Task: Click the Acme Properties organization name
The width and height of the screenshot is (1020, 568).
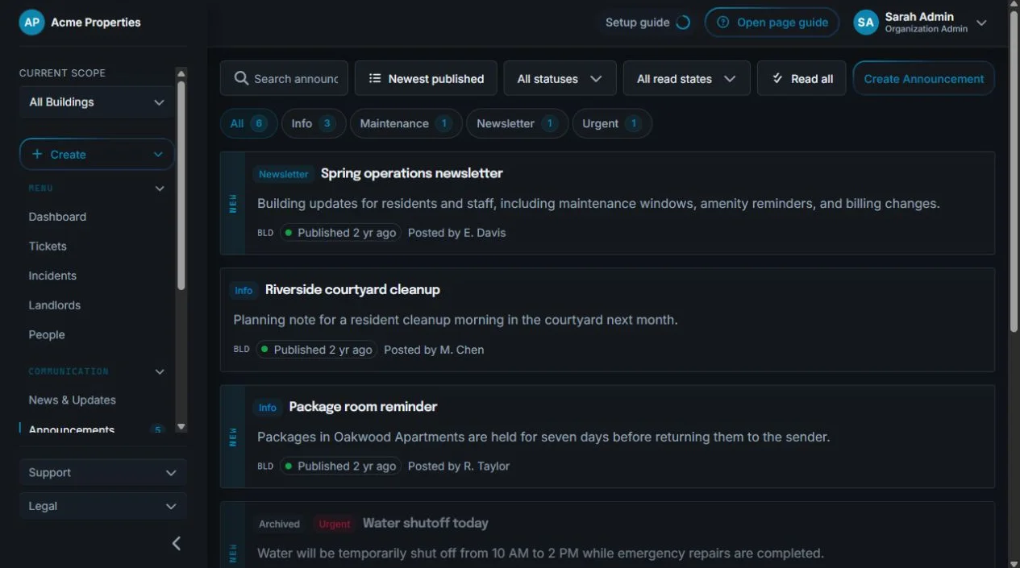Action: [96, 23]
